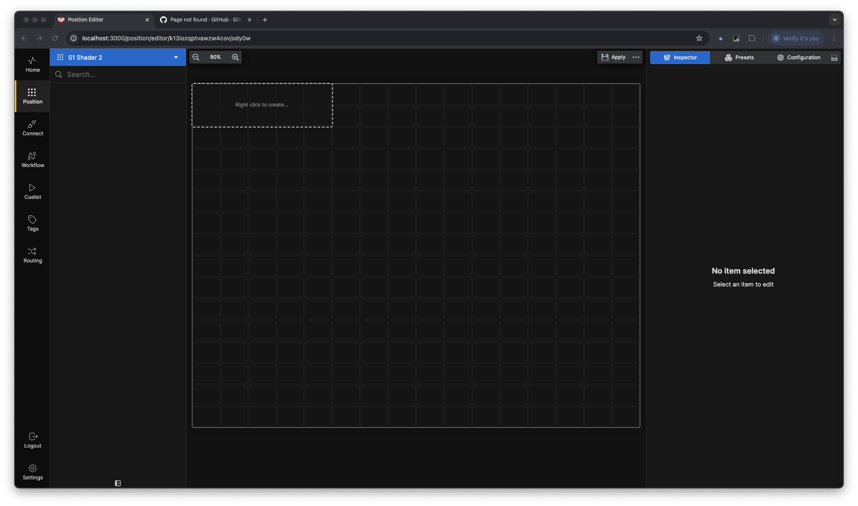Click the magnifier icon in search box

59,74
